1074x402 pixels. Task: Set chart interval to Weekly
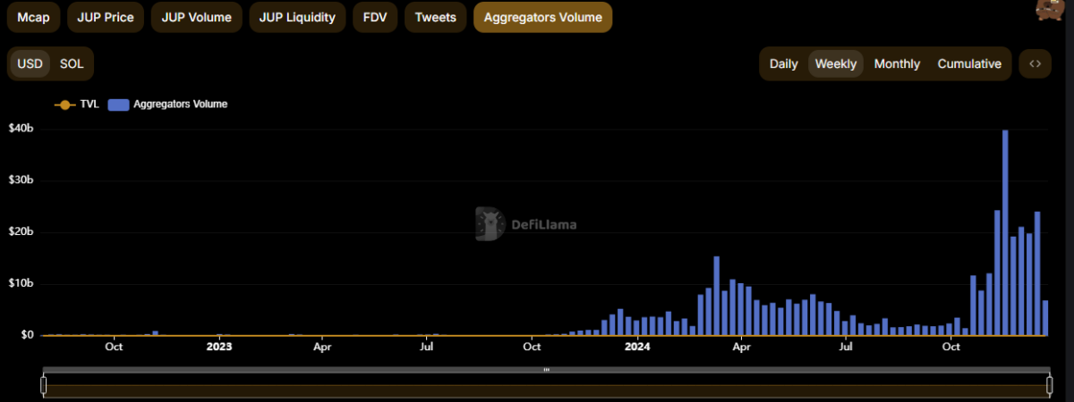click(x=836, y=63)
